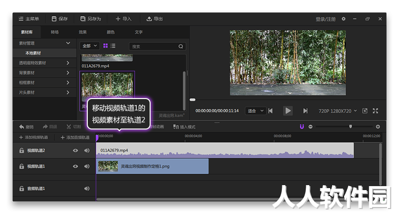Image resolution: width=399 pixels, height=214 pixels.
Task: Toggle the 插入模式 insert mode
Action: click(184, 127)
